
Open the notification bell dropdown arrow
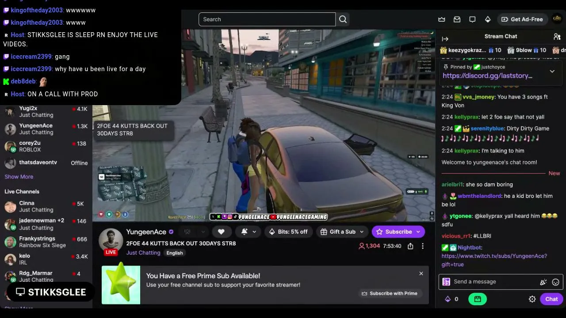click(254, 232)
